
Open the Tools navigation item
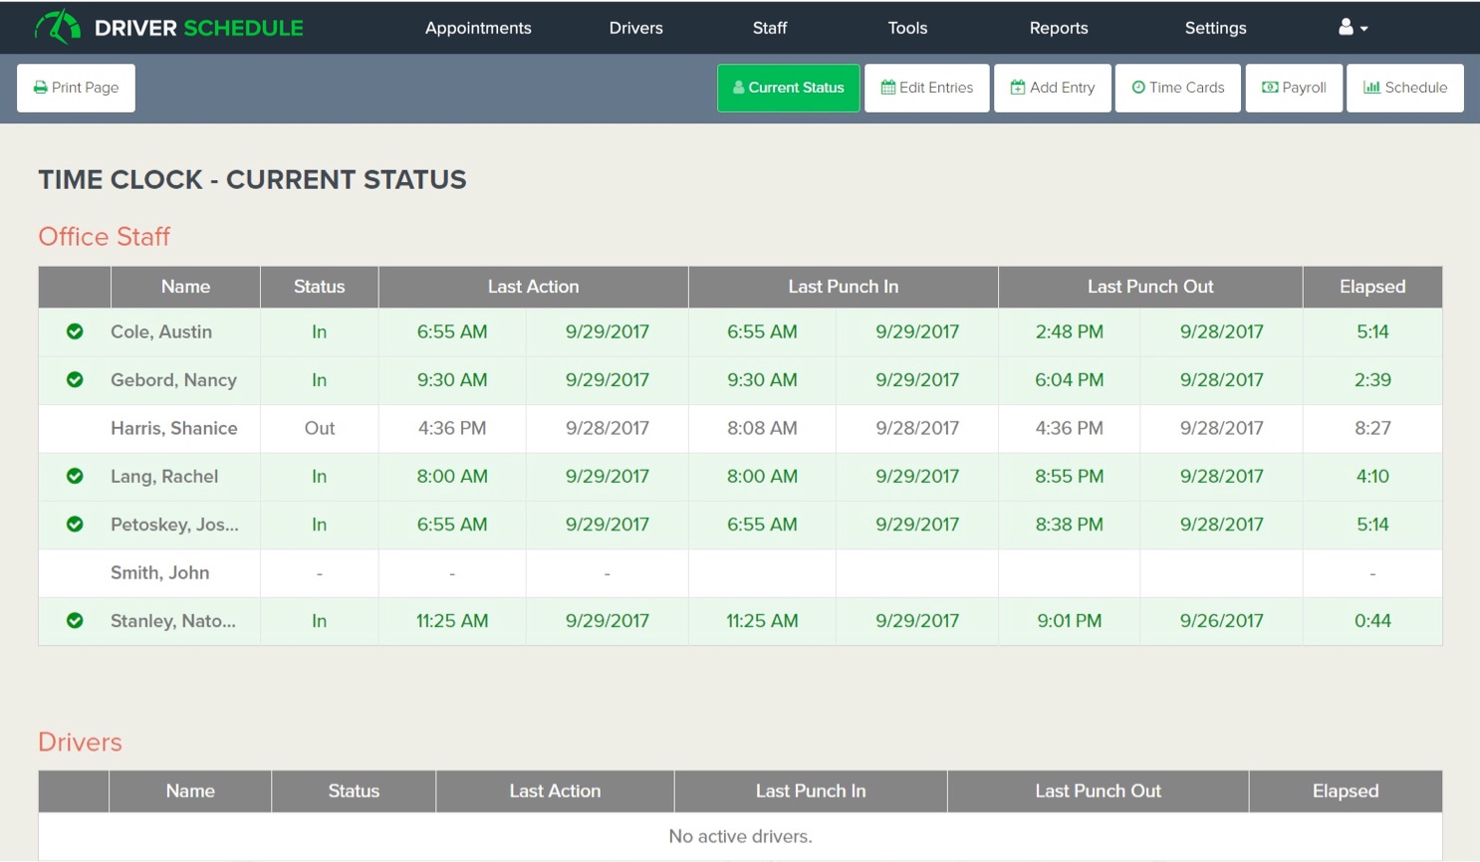coord(907,28)
